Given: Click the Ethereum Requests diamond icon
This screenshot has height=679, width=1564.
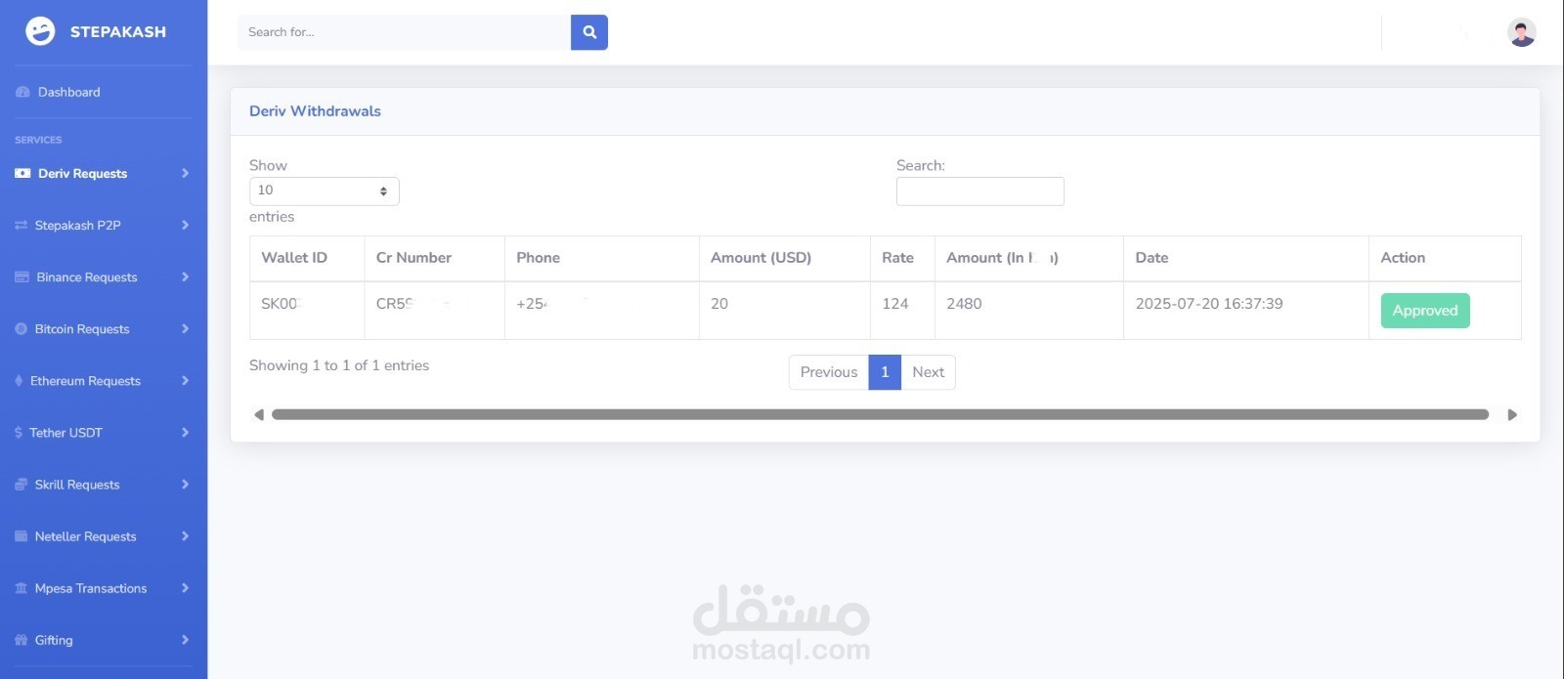Looking at the screenshot, I should (x=19, y=380).
